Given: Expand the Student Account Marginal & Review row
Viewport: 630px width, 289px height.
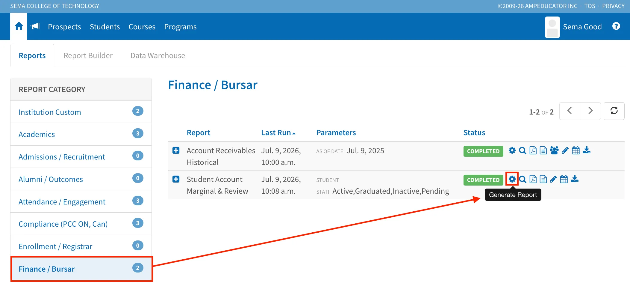Looking at the screenshot, I should click(x=176, y=179).
